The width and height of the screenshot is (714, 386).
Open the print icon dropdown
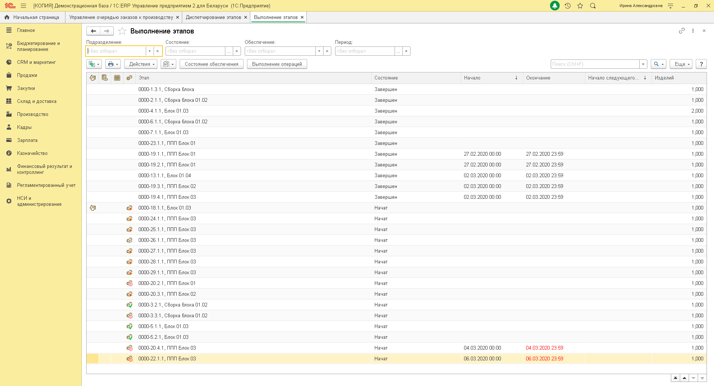(x=113, y=64)
